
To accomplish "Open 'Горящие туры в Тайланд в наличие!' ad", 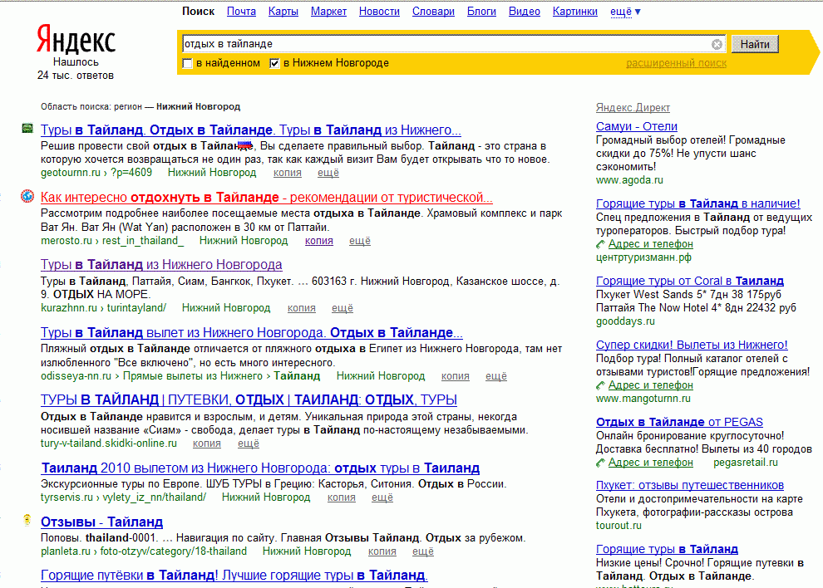I will tap(698, 203).
